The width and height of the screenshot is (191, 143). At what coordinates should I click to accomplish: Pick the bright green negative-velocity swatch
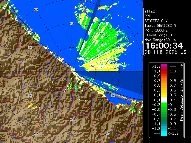164,105
